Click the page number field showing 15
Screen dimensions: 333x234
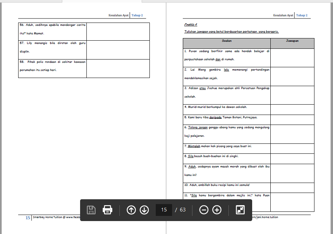point(164,210)
